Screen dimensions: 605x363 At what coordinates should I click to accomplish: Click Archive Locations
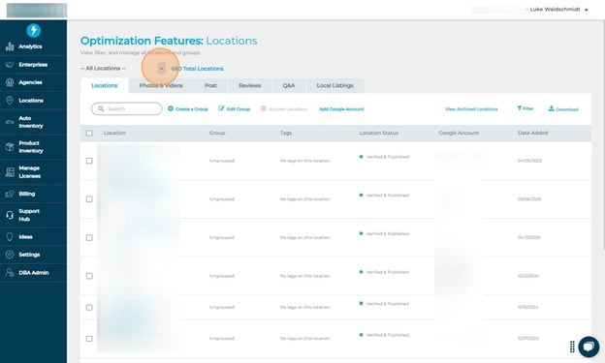point(283,109)
